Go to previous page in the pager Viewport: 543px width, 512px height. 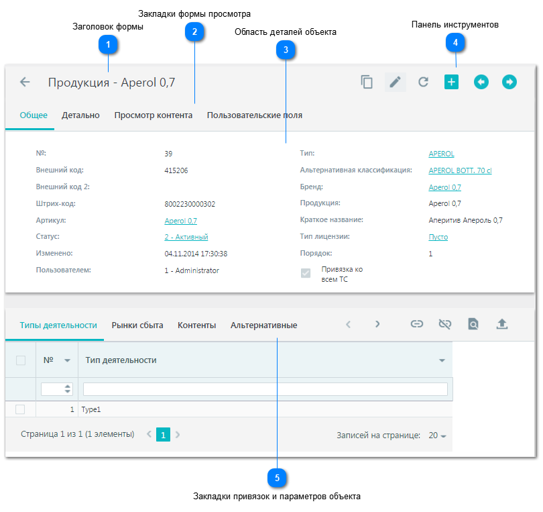point(149,434)
